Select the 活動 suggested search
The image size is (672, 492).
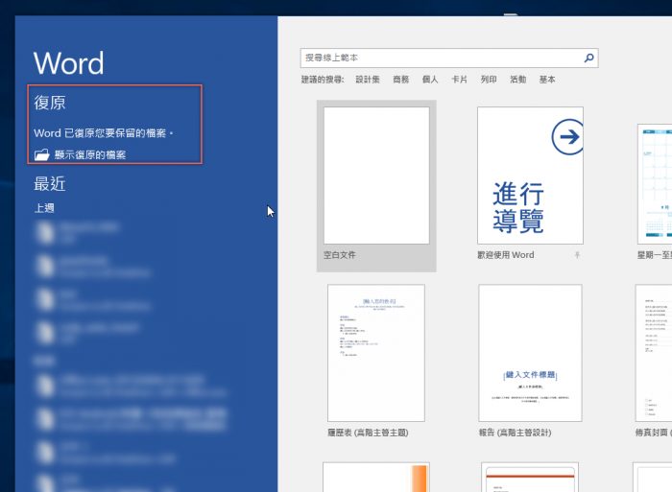[x=517, y=80]
